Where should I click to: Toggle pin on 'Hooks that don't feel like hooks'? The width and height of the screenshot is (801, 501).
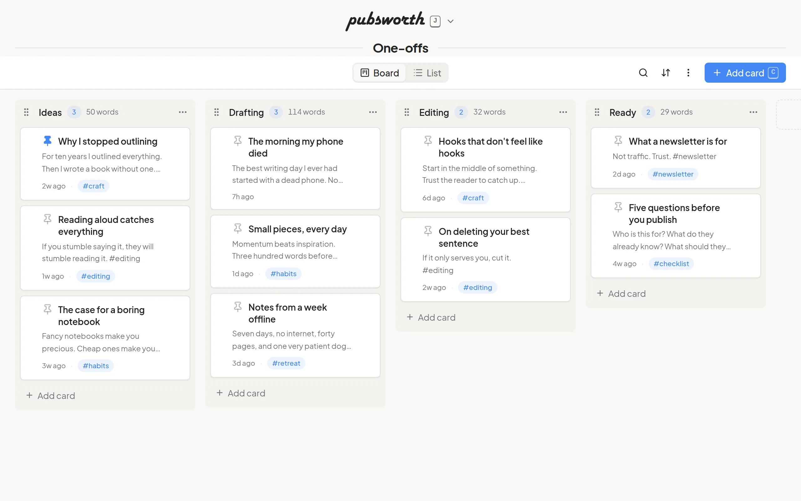tap(428, 141)
